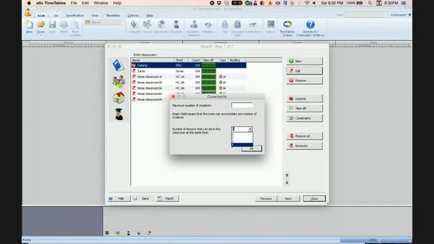Click the Save toolbar icon
This screenshot has height=244, width=434.
point(52,26)
